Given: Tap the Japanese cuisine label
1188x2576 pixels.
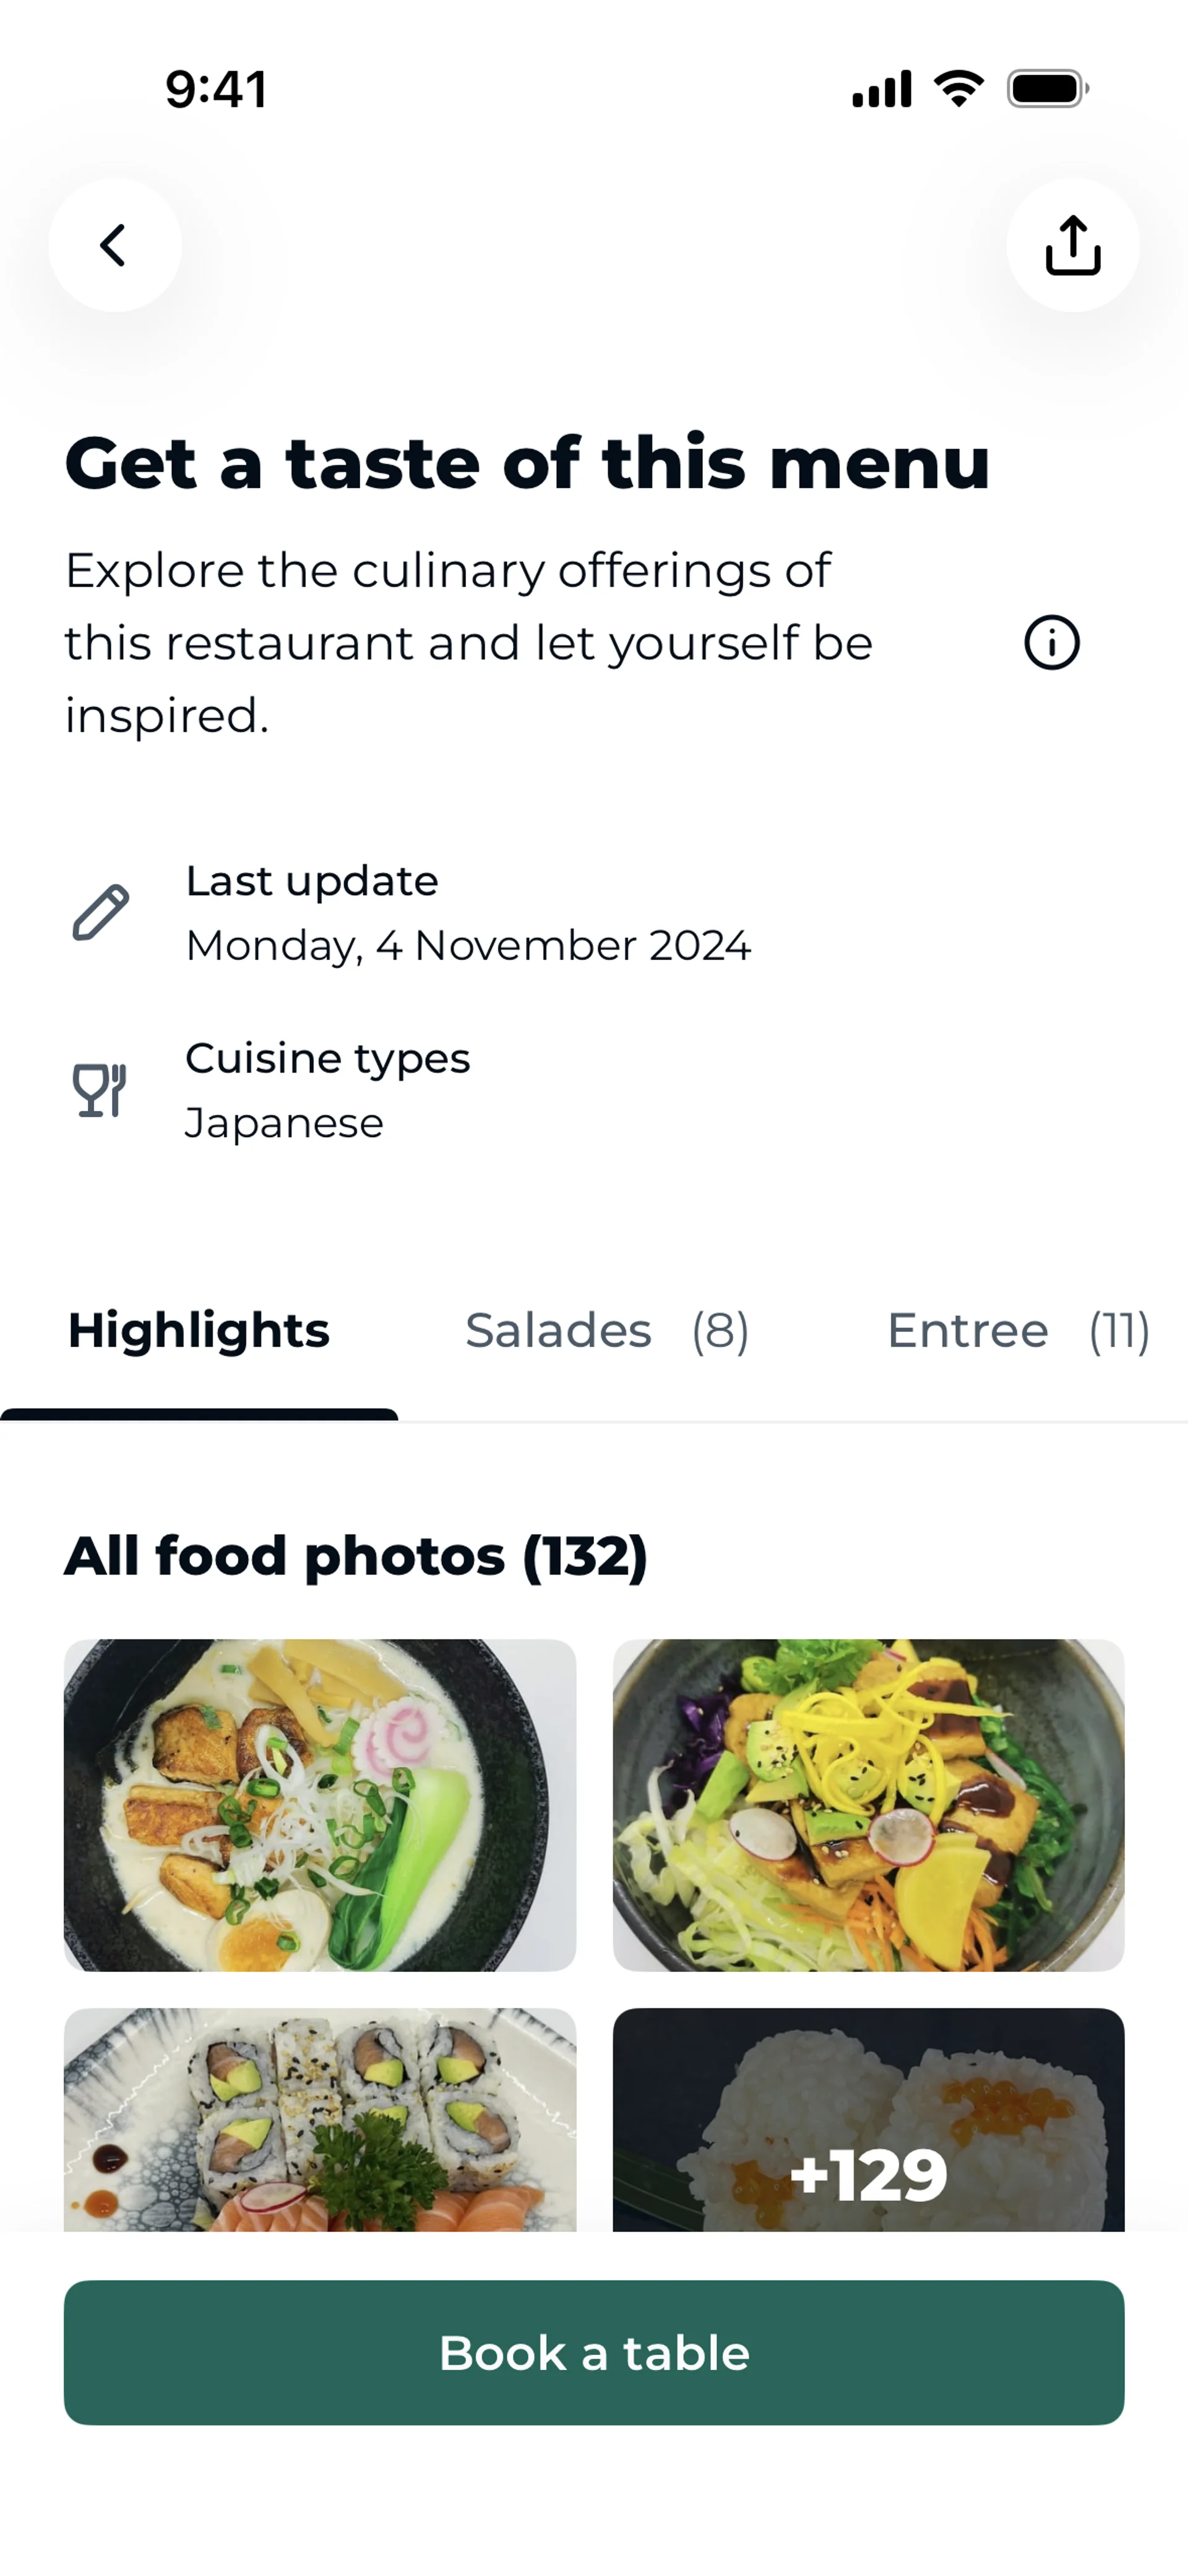Looking at the screenshot, I should click(x=284, y=1123).
